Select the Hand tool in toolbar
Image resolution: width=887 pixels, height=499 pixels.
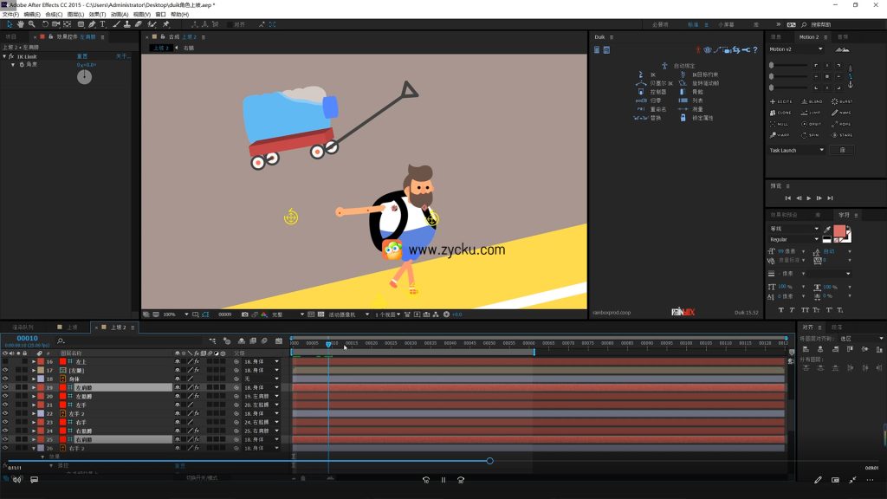pos(22,24)
